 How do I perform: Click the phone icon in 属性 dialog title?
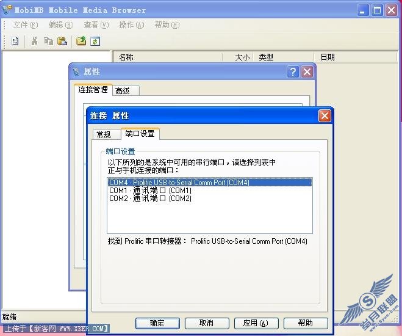click(x=76, y=72)
